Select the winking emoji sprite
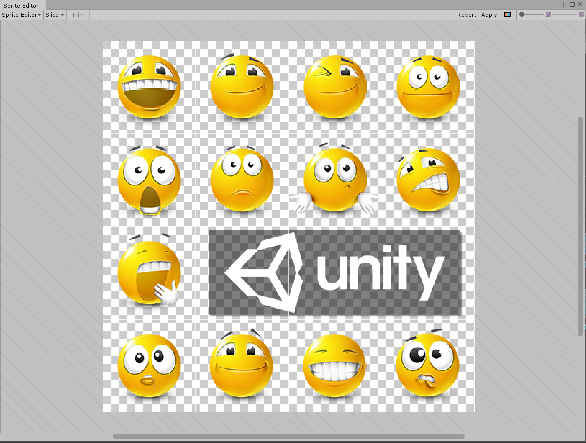 pyautogui.click(x=335, y=87)
